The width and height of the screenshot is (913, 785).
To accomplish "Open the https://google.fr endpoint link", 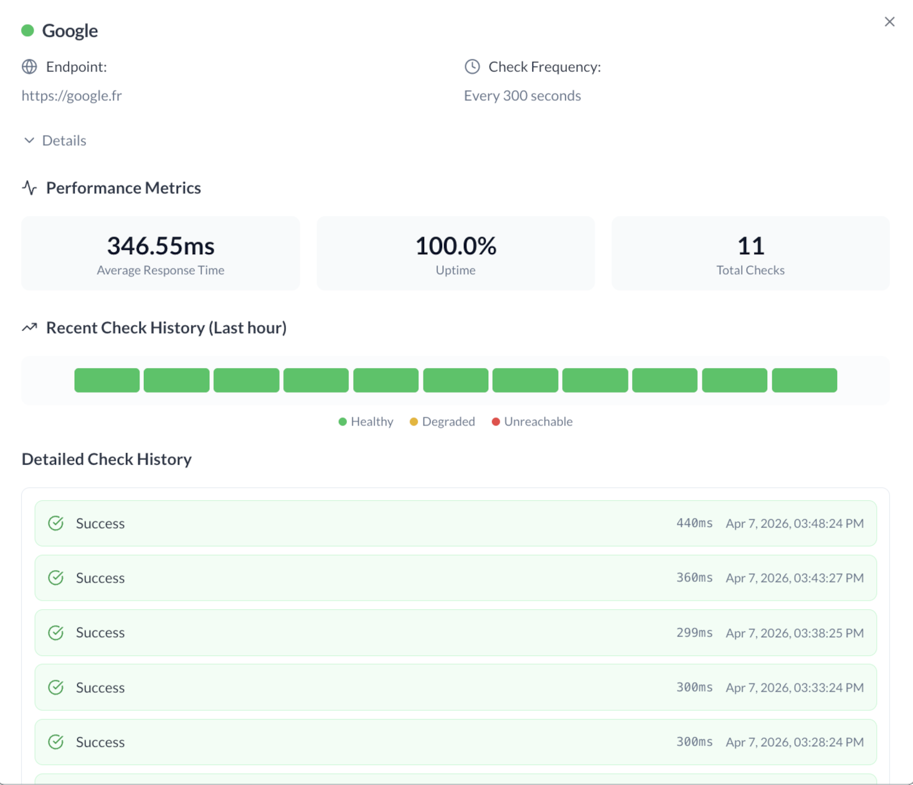I will click(72, 96).
